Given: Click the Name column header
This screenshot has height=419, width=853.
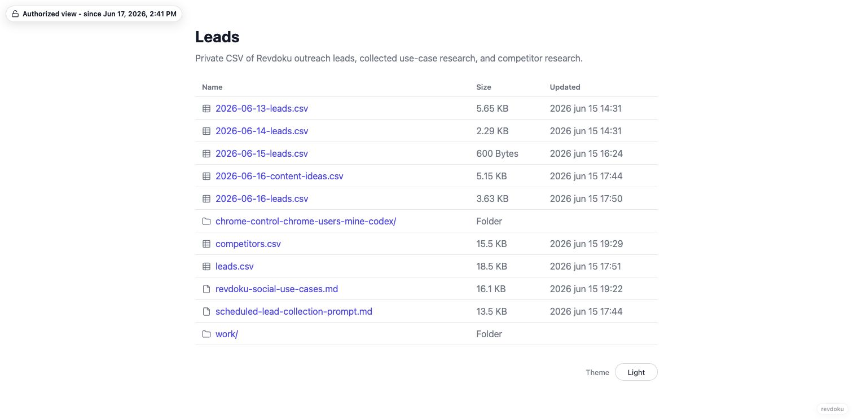Looking at the screenshot, I should 212,87.
